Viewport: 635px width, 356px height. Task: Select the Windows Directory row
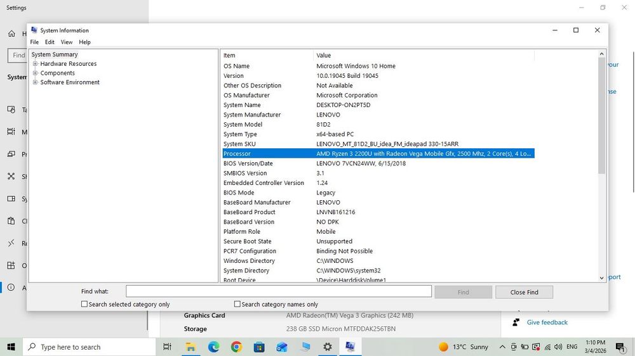click(378, 260)
